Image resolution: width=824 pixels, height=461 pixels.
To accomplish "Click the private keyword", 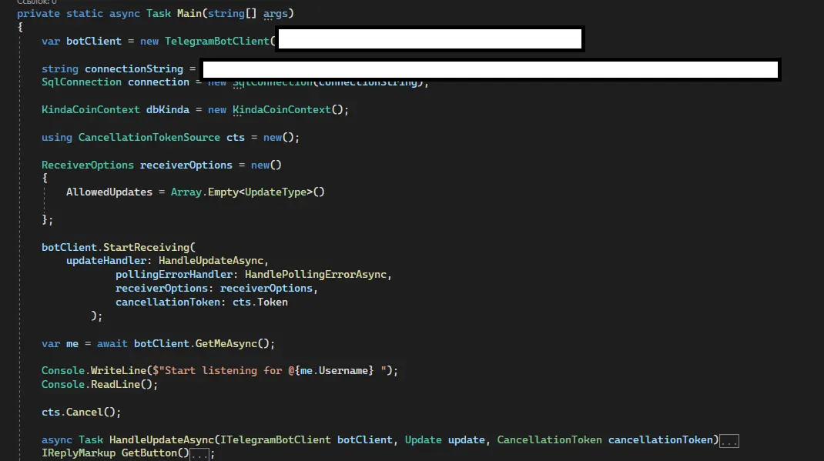I will pos(39,14).
